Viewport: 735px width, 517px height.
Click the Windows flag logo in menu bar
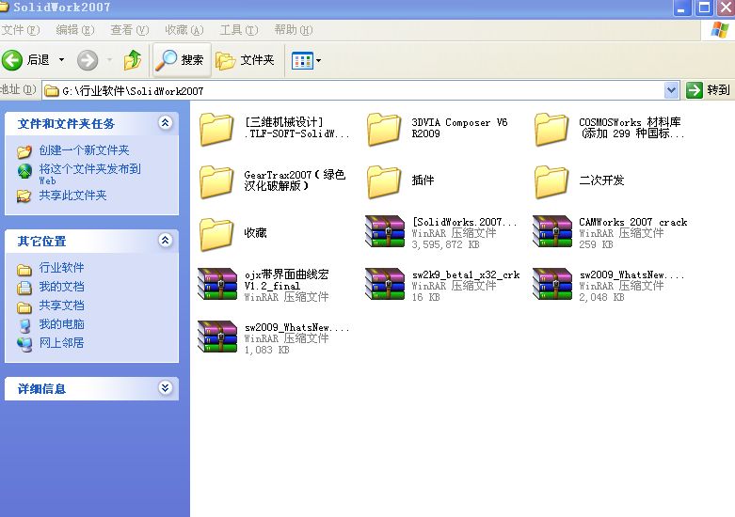720,29
